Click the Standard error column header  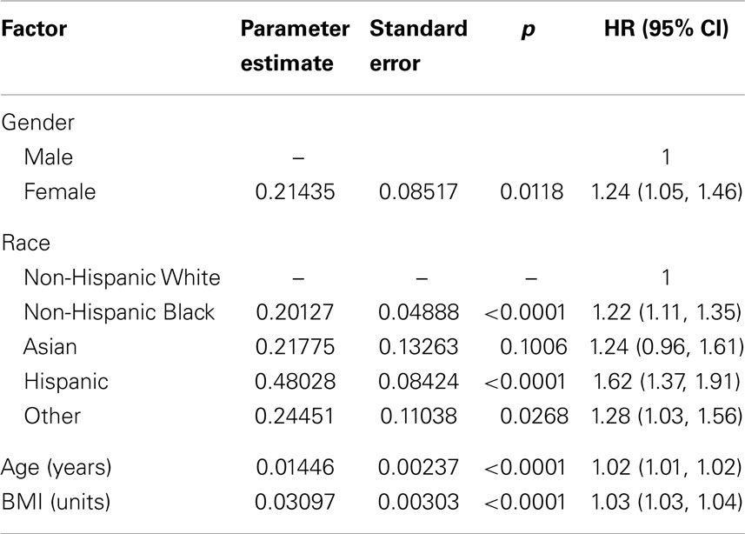(x=419, y=45)
